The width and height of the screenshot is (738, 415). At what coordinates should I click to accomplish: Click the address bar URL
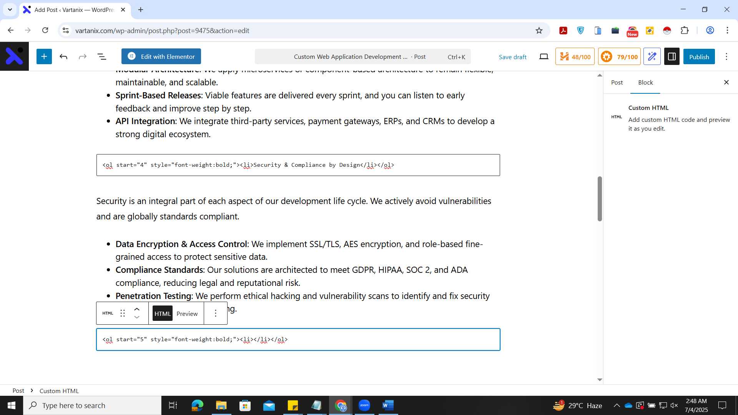coord(162,30)
